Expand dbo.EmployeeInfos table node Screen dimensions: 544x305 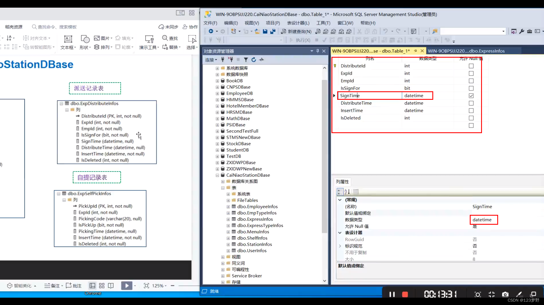click(228, 207)
